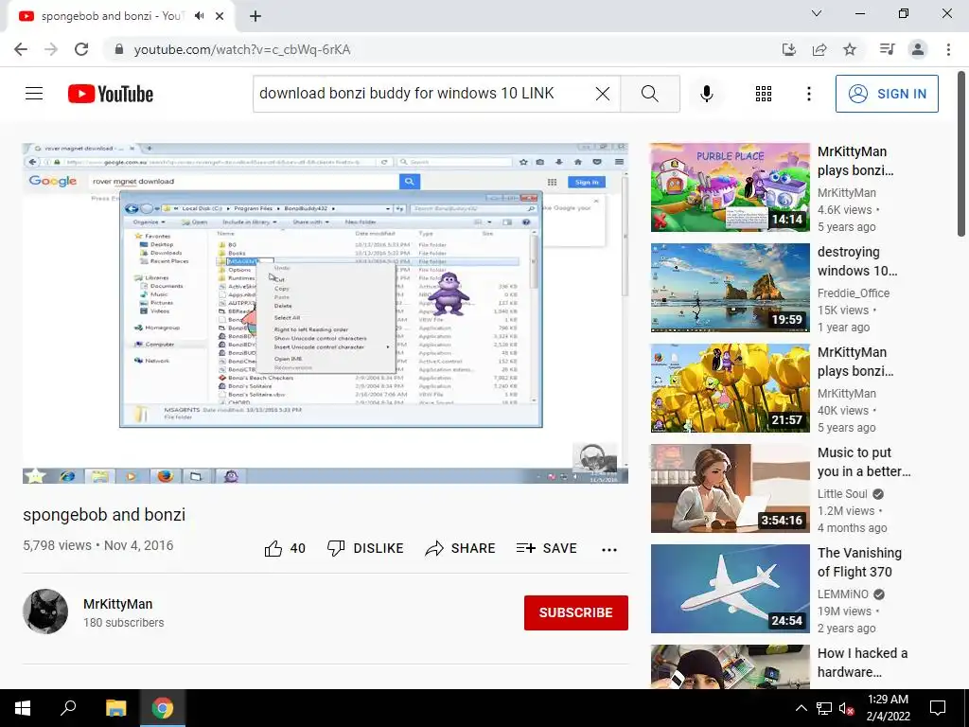The image size is (969, 727).
Task: Select the spongebob and bonzi tab
Action: [121, 16]
